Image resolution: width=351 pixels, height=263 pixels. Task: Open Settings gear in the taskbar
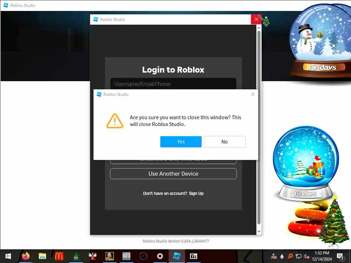coord(160,256)
